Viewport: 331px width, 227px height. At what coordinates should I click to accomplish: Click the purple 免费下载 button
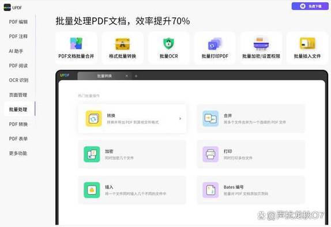click(310, 6)
